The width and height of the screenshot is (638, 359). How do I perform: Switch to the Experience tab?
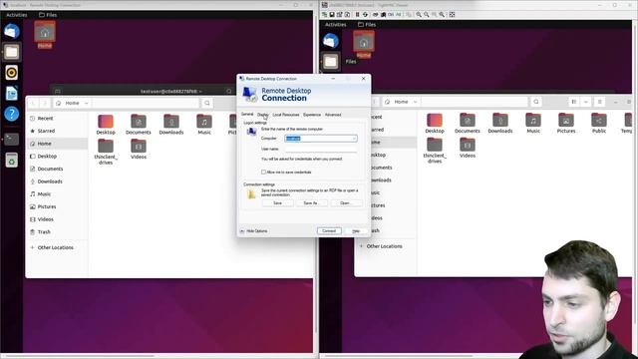pyautogui.click(x=312, y=115)
